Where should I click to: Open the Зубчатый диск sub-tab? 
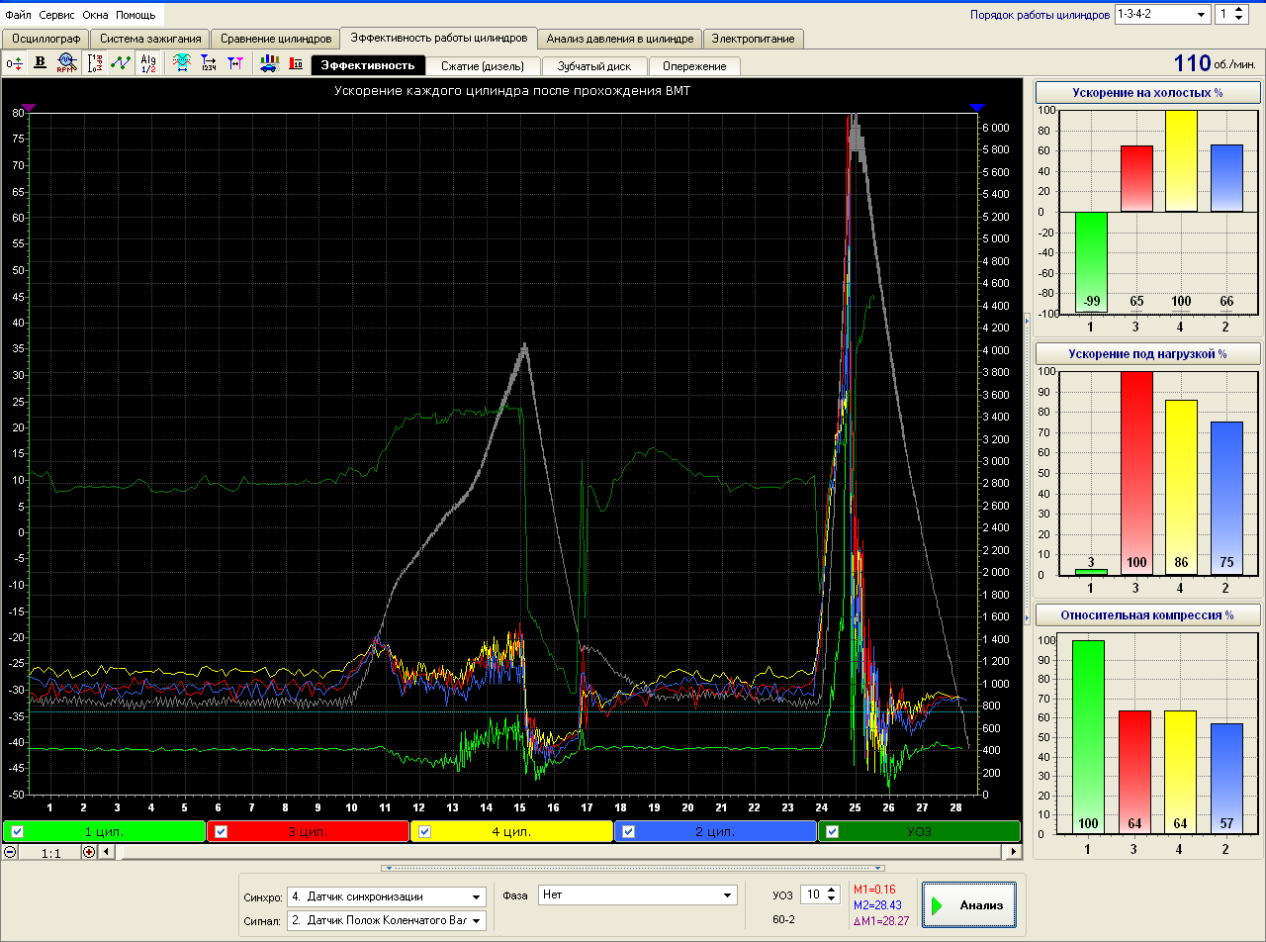pos(593,66)
